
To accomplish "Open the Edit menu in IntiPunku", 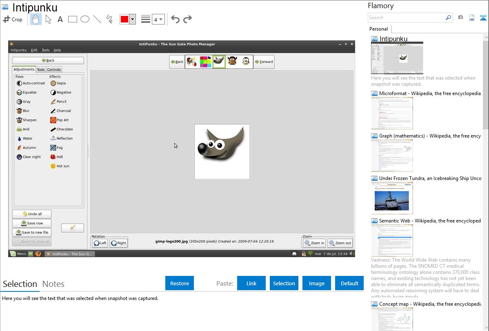I will (34, 50).
